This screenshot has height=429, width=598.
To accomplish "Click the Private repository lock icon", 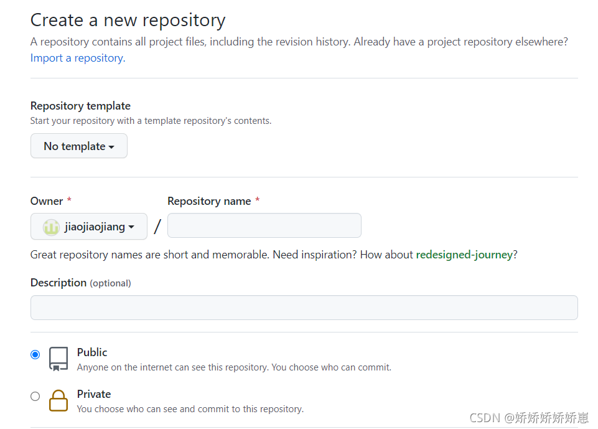I will point(58,401).
